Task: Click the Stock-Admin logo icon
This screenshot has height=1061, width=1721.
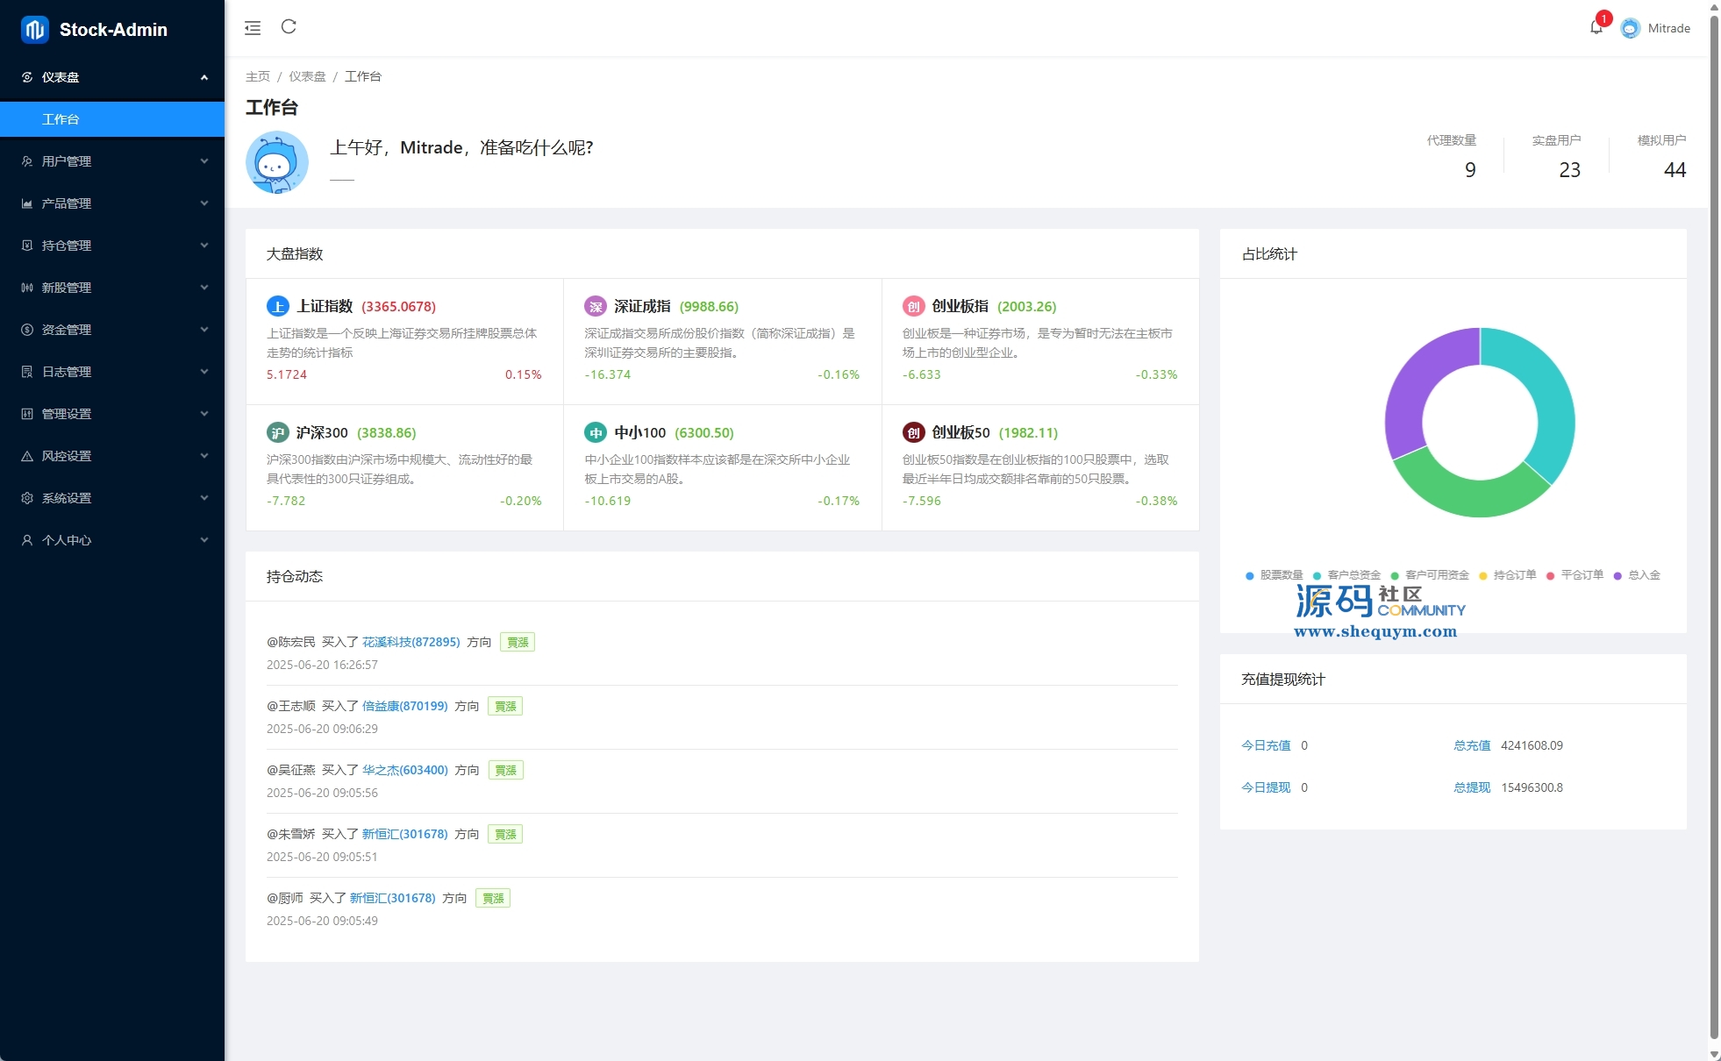Action: point(35,29)
